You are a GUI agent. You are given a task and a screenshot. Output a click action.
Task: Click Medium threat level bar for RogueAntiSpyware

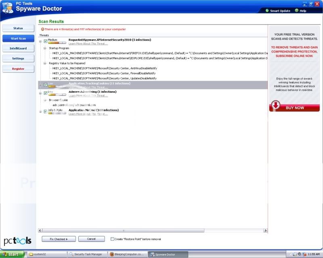(x=57, y=43)
